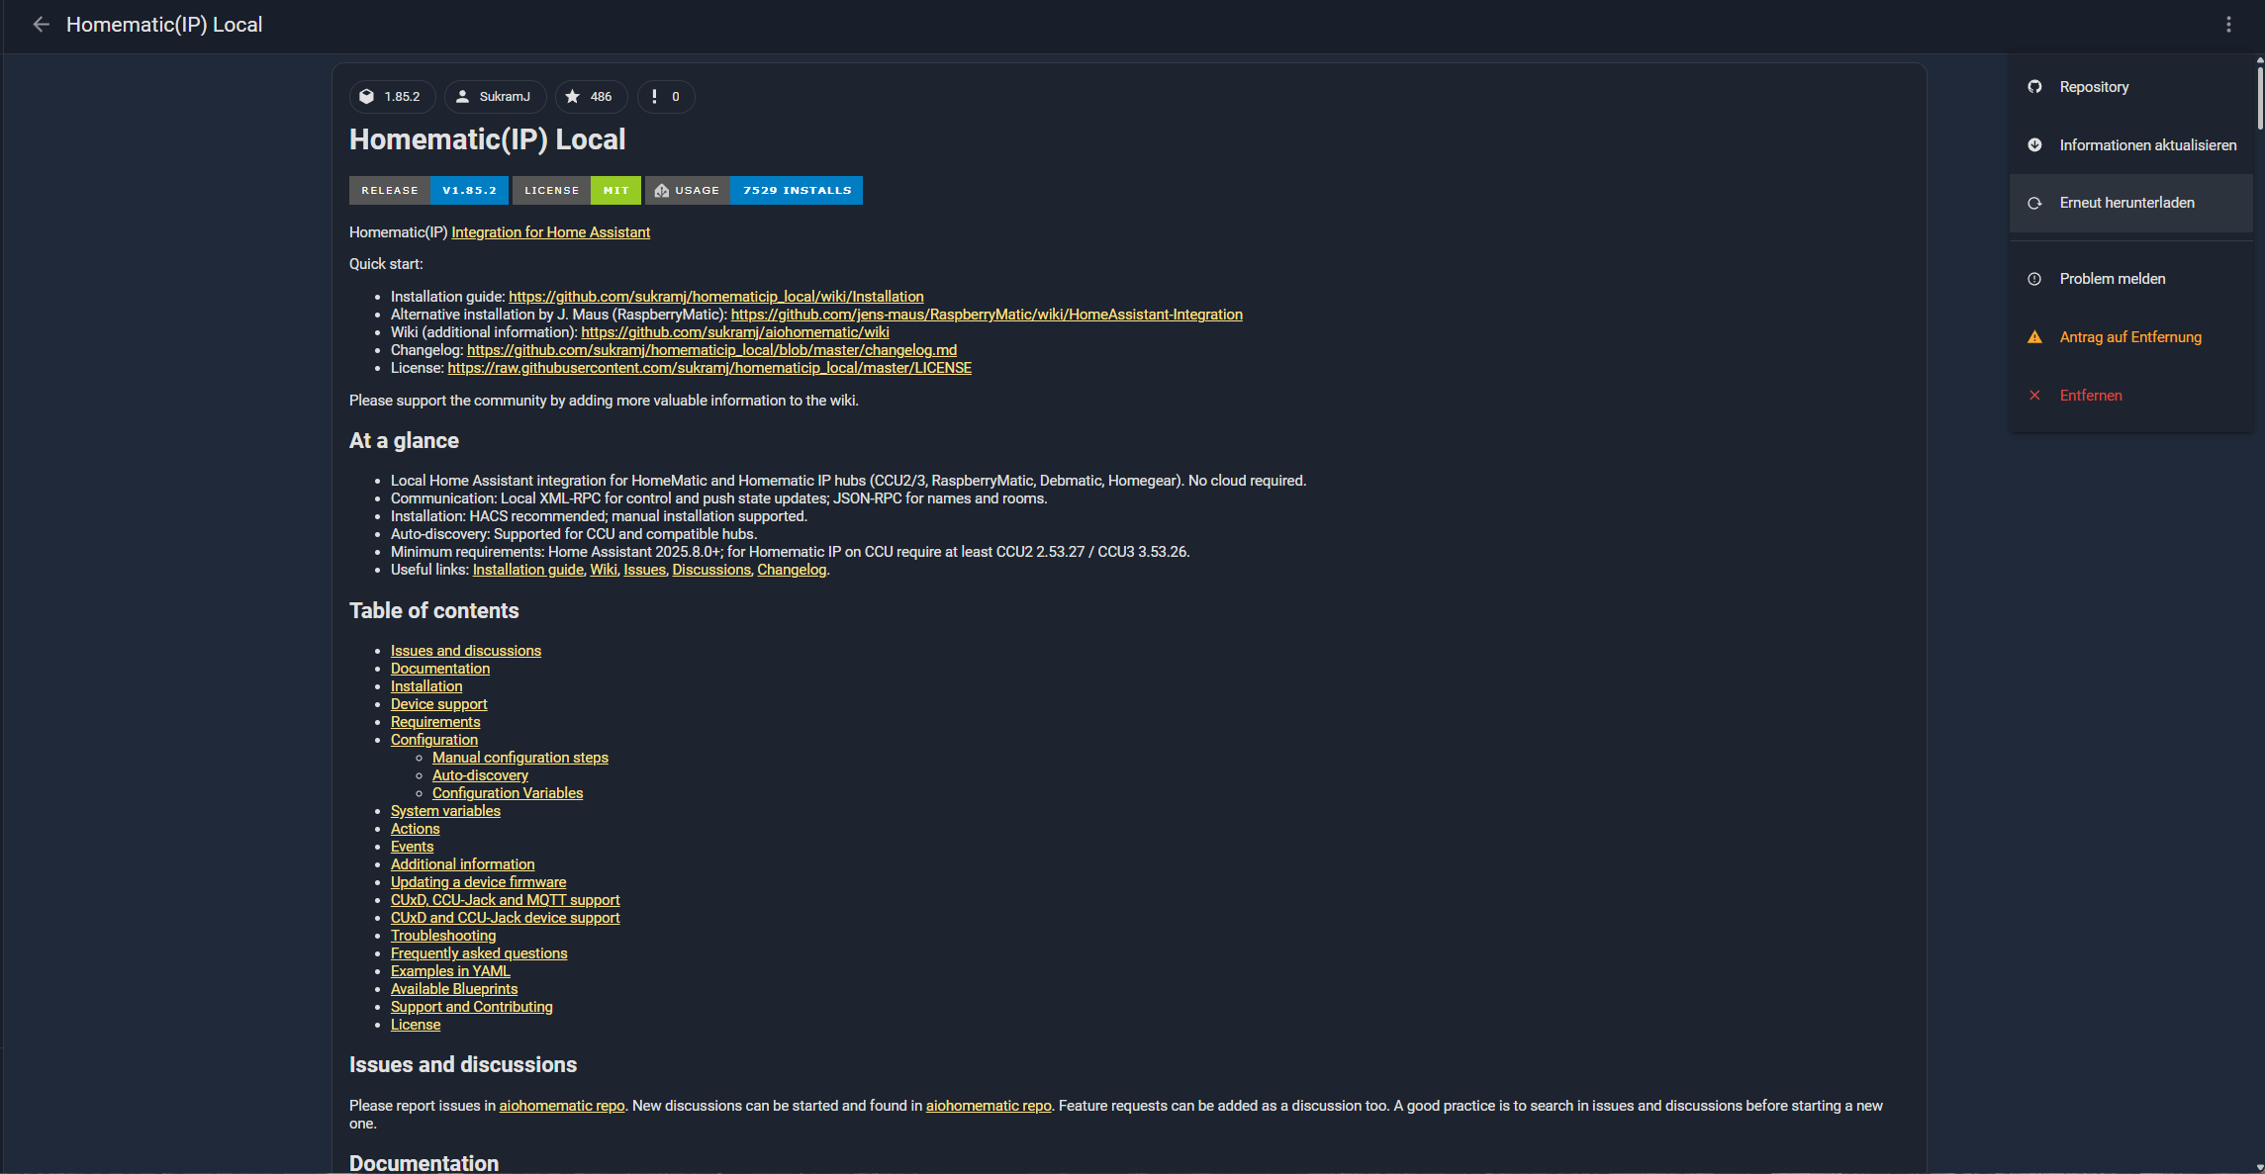Viewport: 2265px width, 1174px height.
Task: Click Issues in Useful links
Action: click(x=644, y=570)
